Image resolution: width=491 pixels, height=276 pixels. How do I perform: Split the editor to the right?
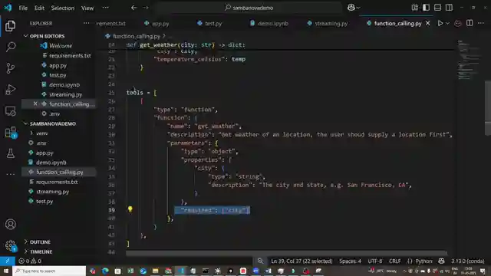pyautogui.click(x=470, y=23)
